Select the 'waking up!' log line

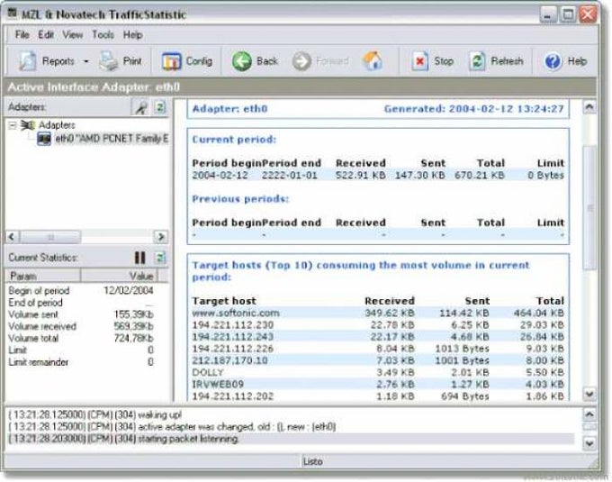click(291, 414)
